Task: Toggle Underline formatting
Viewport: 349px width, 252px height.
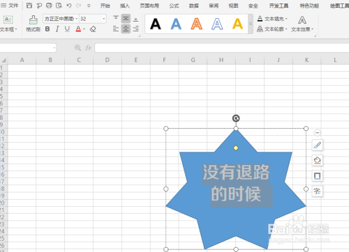Action: (x=67, y=29)
